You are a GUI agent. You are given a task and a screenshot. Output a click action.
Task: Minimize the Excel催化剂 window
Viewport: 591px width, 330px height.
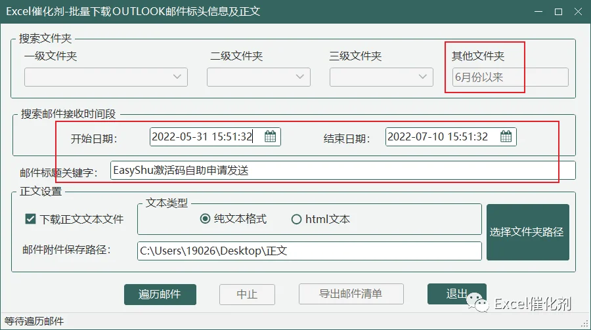(538, 12)
